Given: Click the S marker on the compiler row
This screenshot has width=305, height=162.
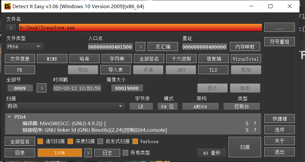Looking at the screenshot, I should point(247,124).
